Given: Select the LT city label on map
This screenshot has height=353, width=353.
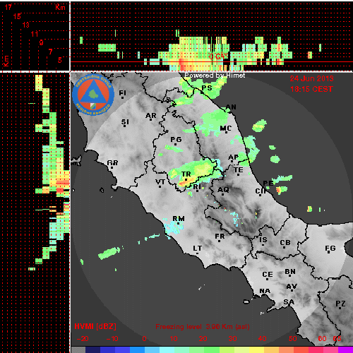Looking at the screenshot, I should 197,249.
